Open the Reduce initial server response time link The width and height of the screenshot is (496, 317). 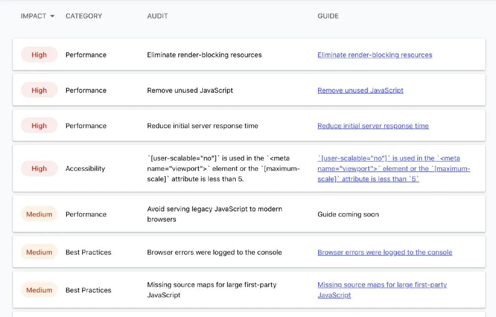[x=373, y=125]
